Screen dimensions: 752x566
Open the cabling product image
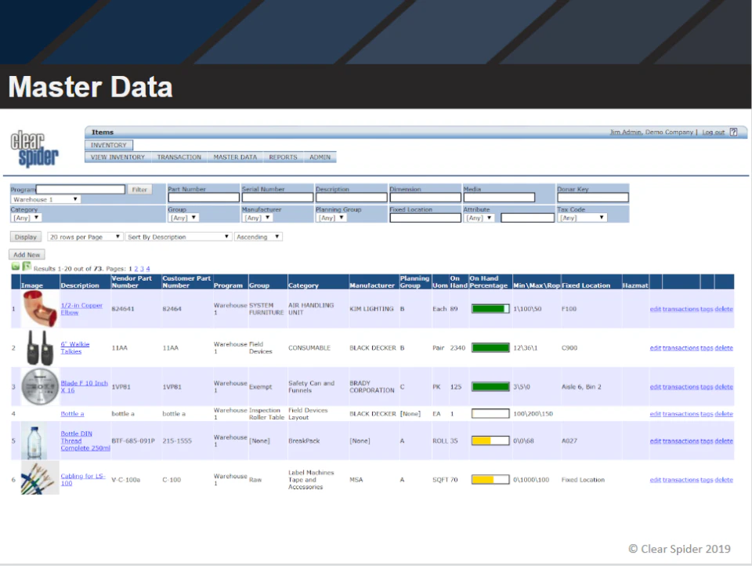(39, 479)
